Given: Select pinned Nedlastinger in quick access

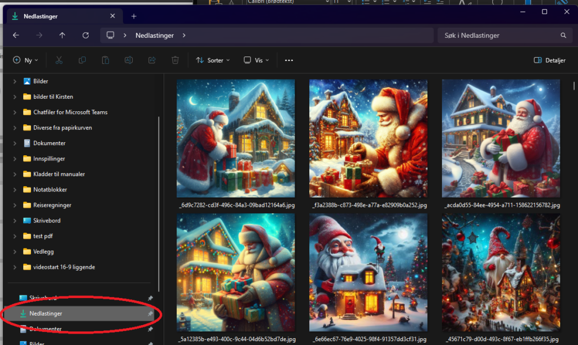Looking at the screenshot, I should pyautogui.click(x=46, y=313).
